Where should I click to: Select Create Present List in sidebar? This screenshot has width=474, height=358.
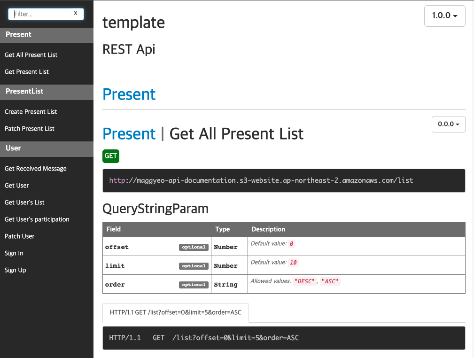tap(31, 112)
